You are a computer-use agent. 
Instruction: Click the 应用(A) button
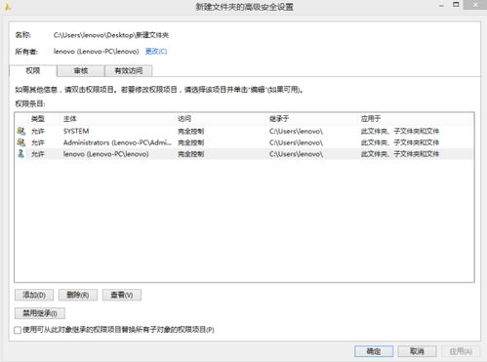click(461, 351)
